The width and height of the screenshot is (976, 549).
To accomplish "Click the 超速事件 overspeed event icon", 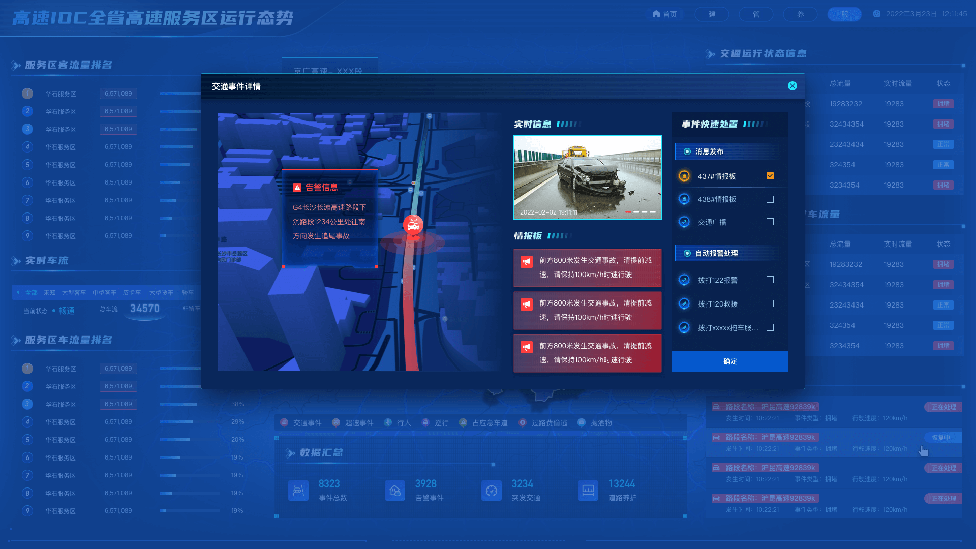I will (335, 422).
